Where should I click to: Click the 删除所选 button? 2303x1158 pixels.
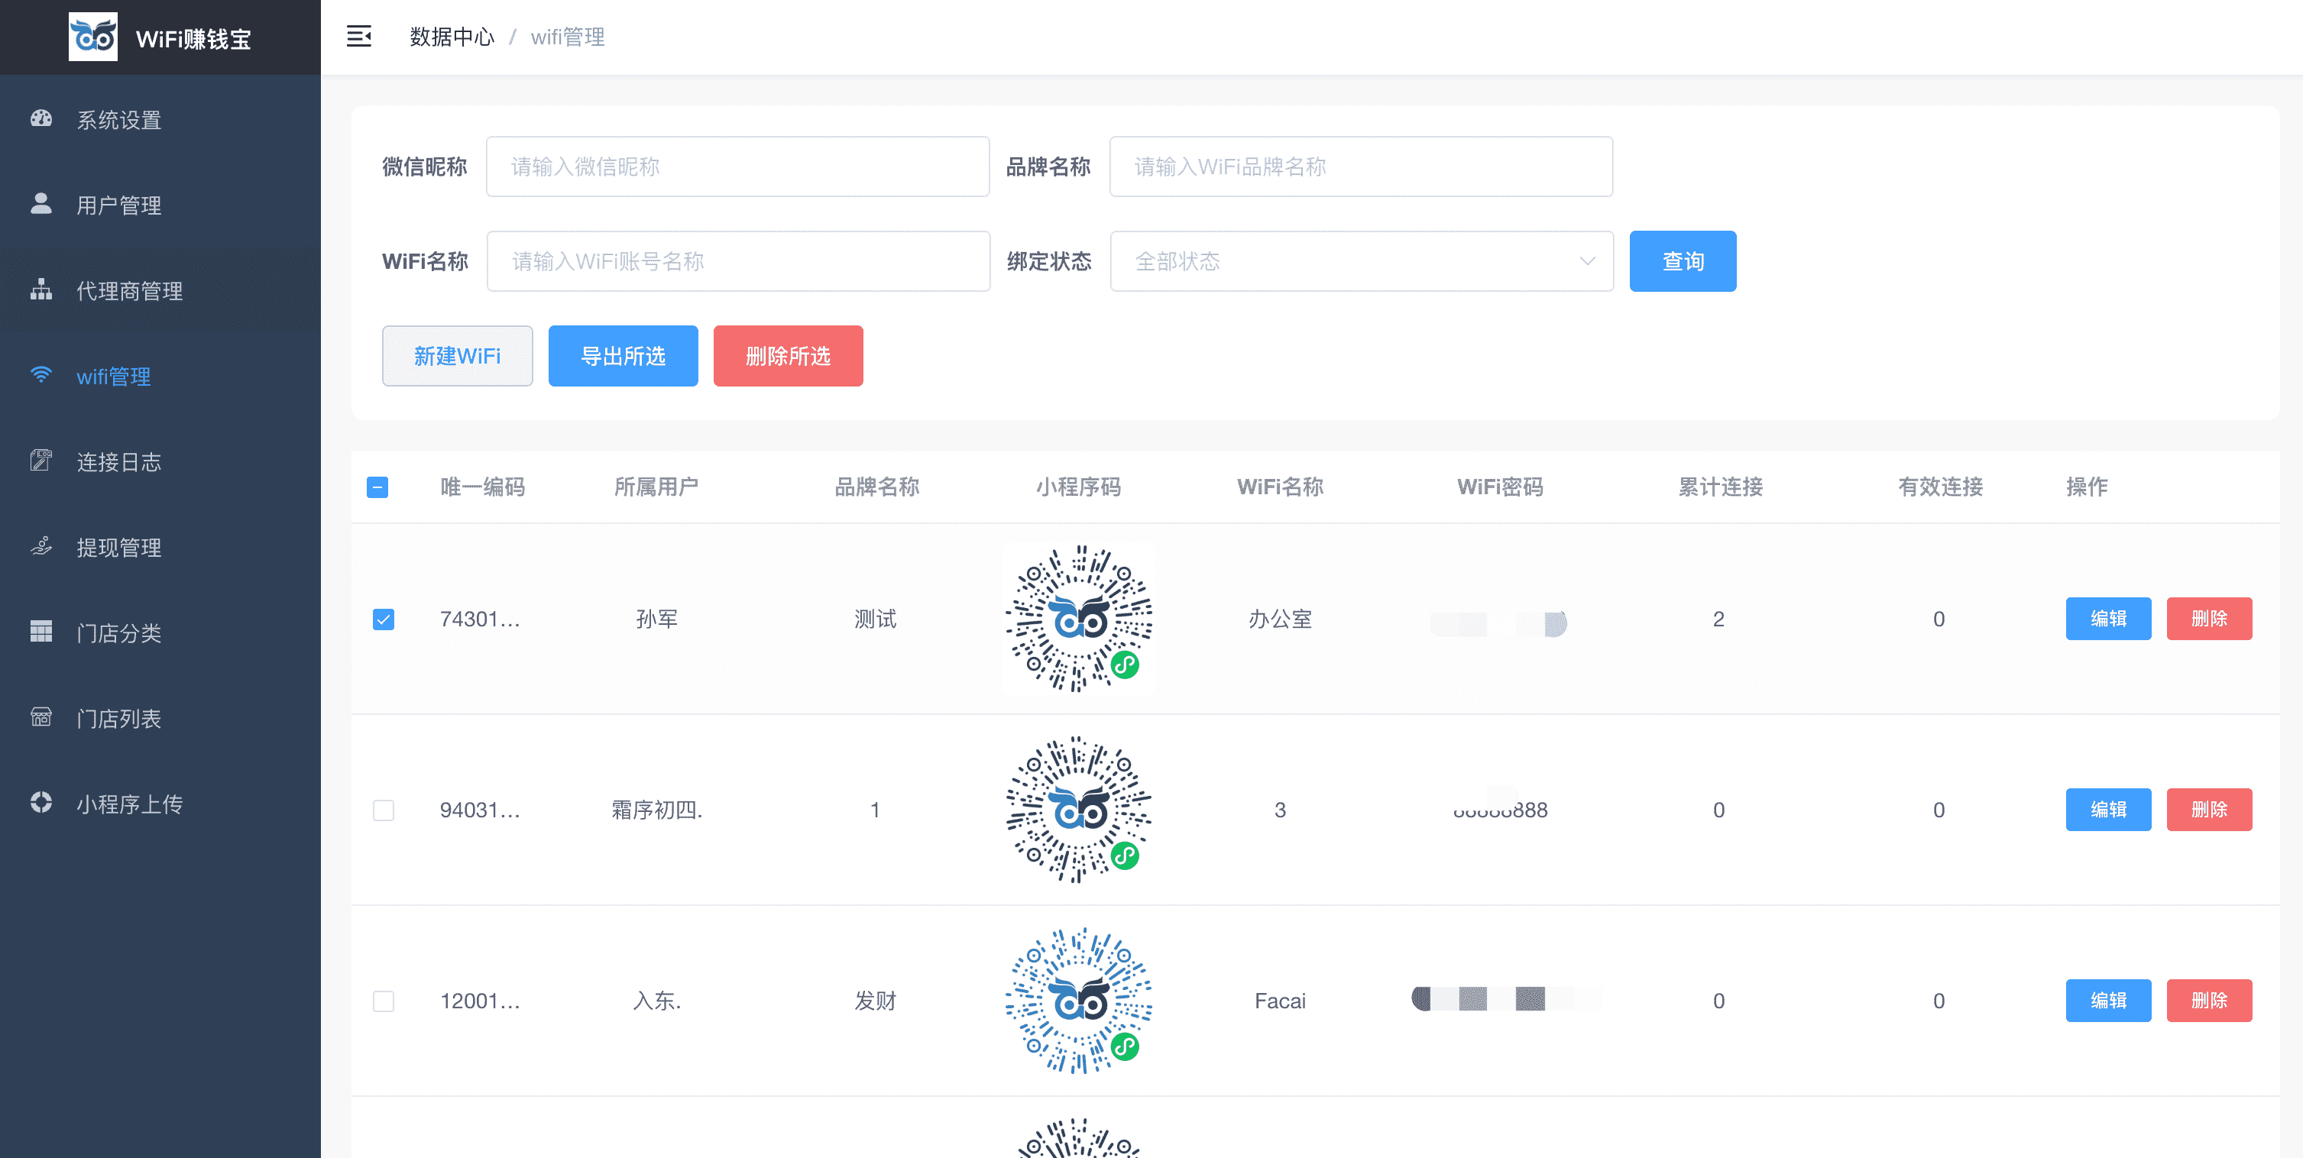point(788,356)
